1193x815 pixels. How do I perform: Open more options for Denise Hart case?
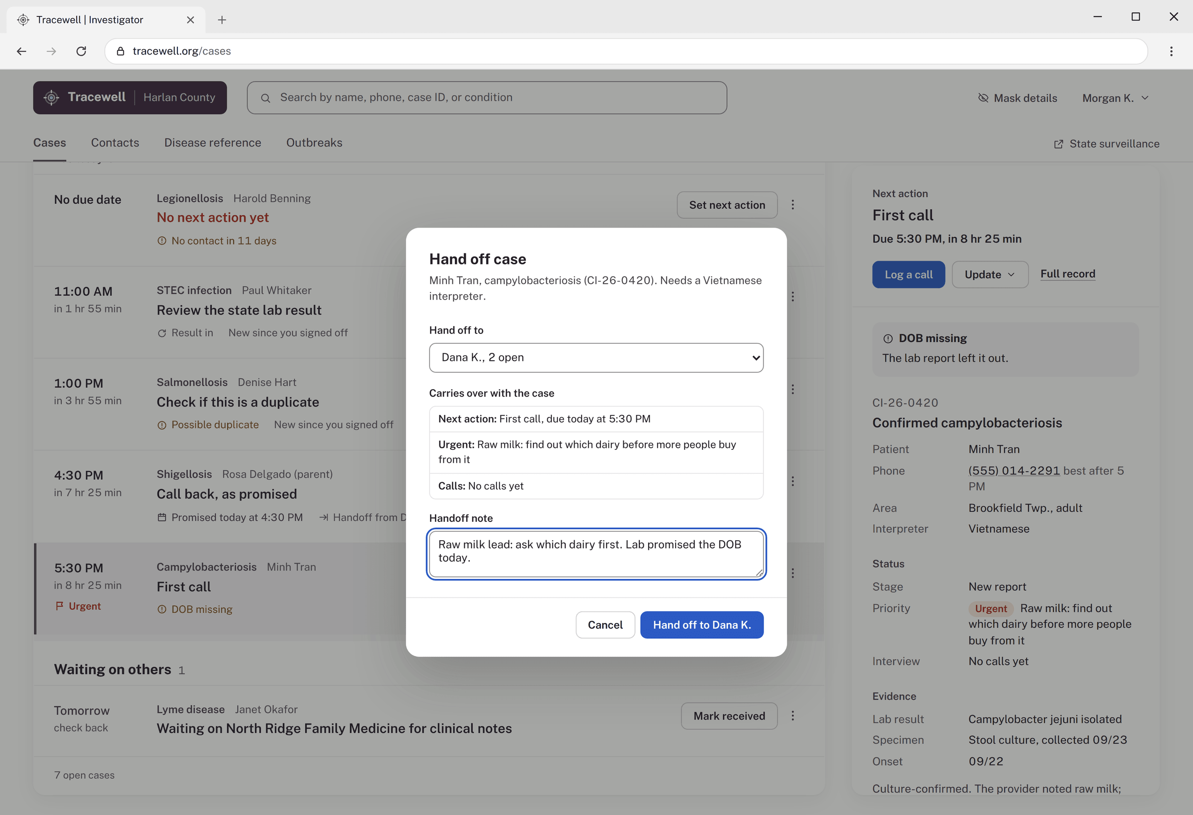click(792, 389)
